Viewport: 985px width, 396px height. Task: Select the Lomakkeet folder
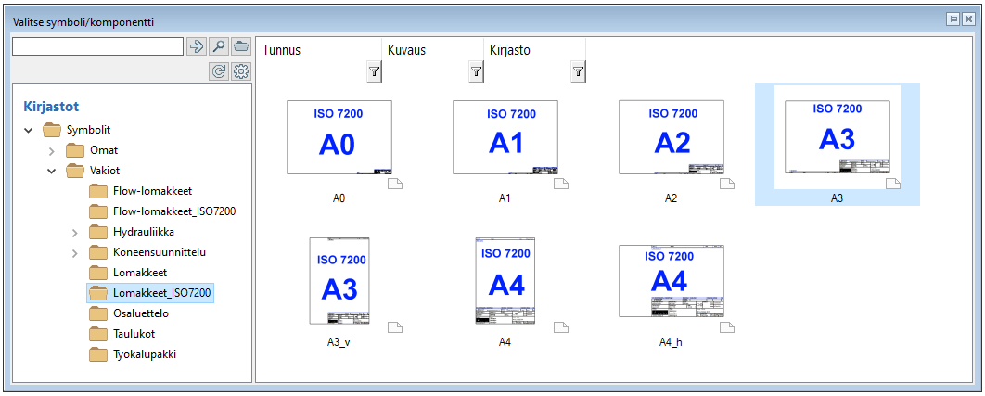[139, 273]
